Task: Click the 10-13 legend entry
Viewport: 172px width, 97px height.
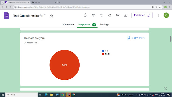Action: click(x=106, y=54)
